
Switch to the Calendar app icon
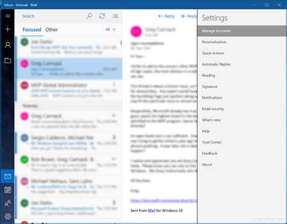coord(8,190)
